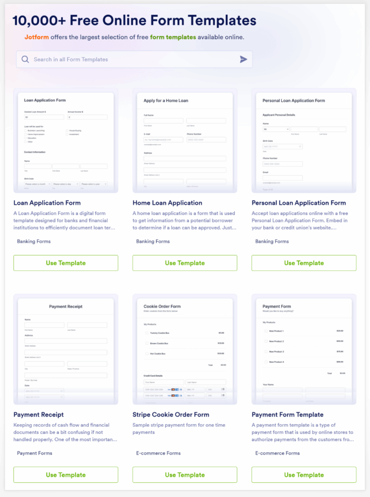Select Banking Forms tag under Home Loan Application
The image size is (370, 497).
click(x=153, y=242)
